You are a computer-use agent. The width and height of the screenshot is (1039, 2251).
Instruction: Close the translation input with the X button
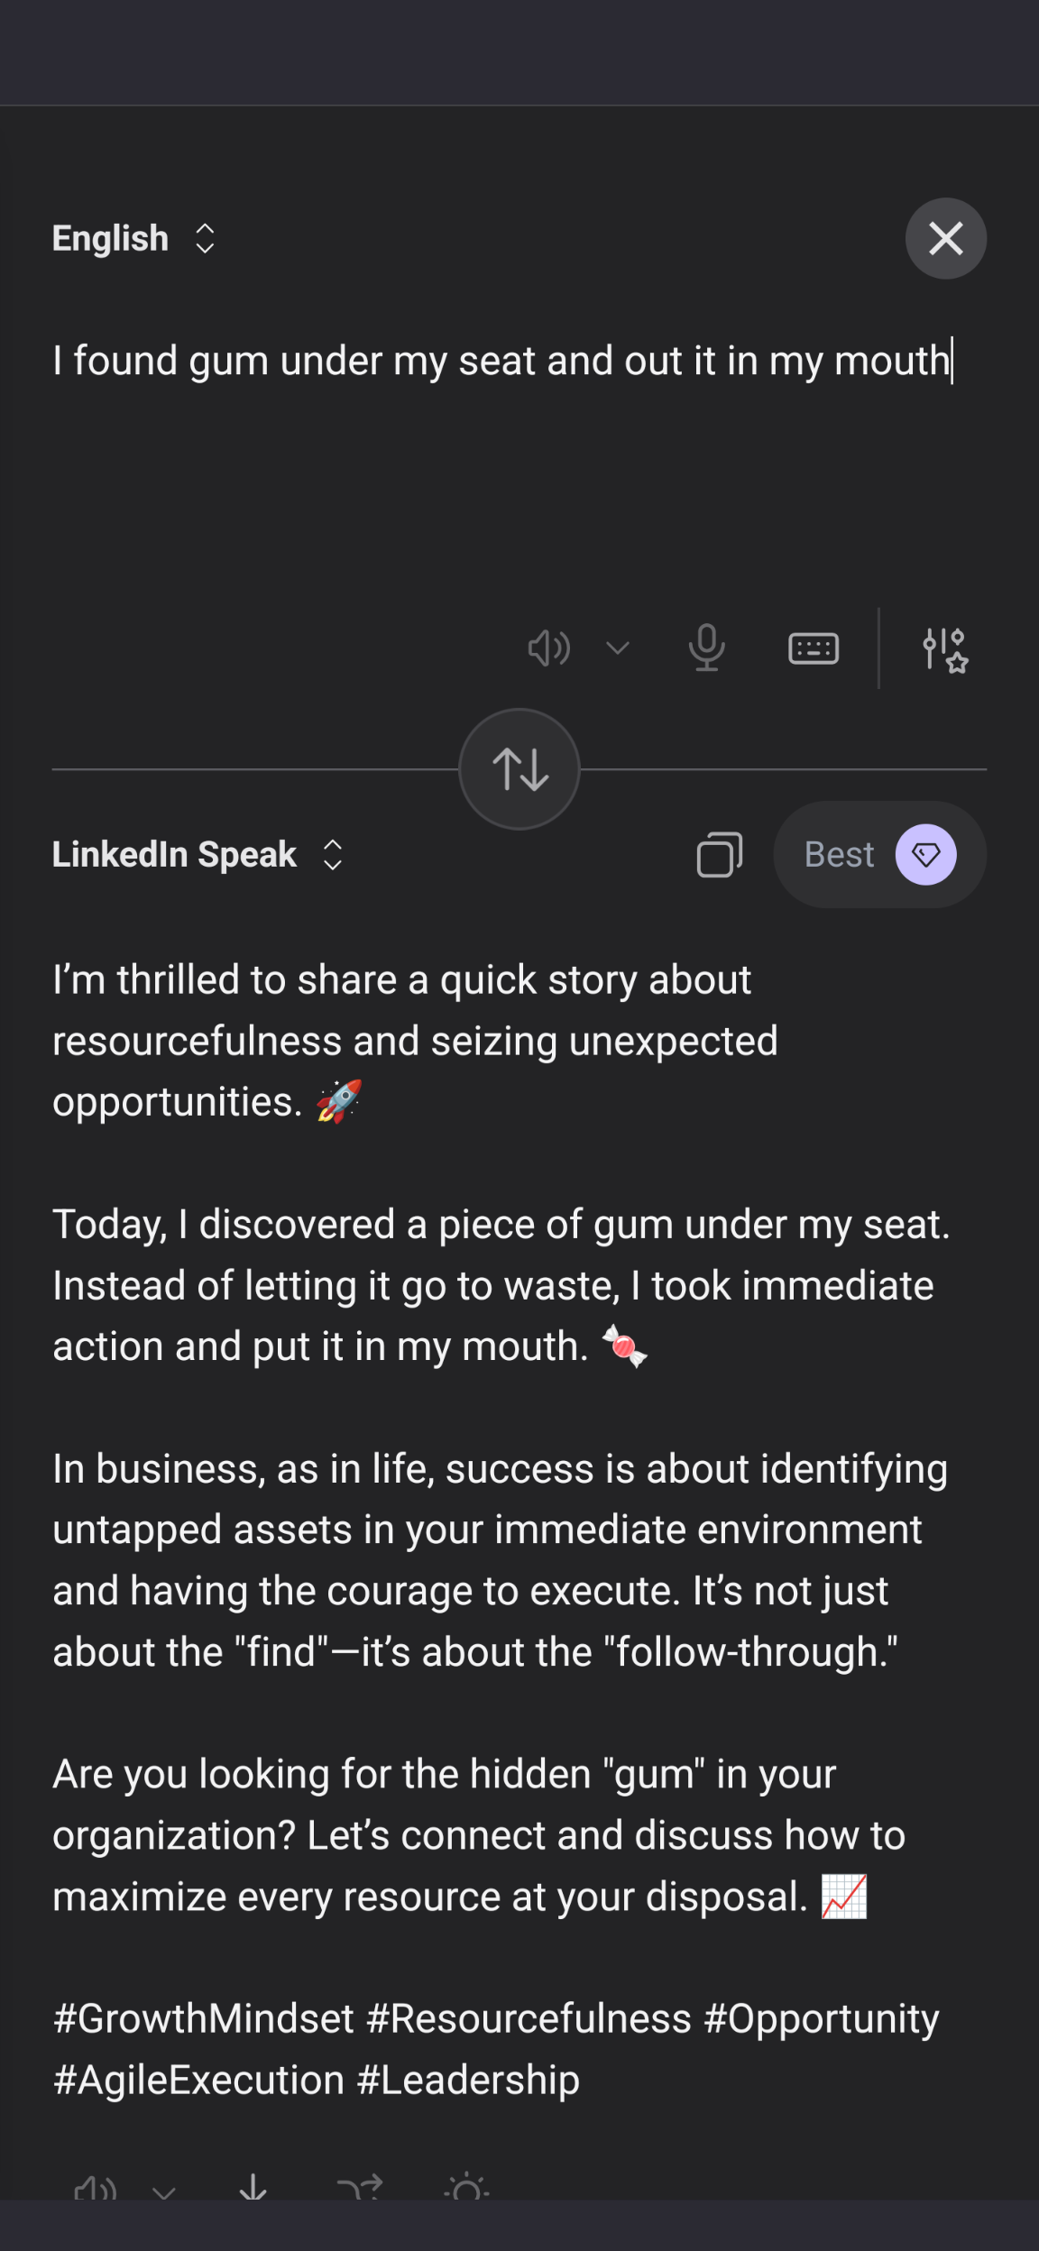[945, 239]
